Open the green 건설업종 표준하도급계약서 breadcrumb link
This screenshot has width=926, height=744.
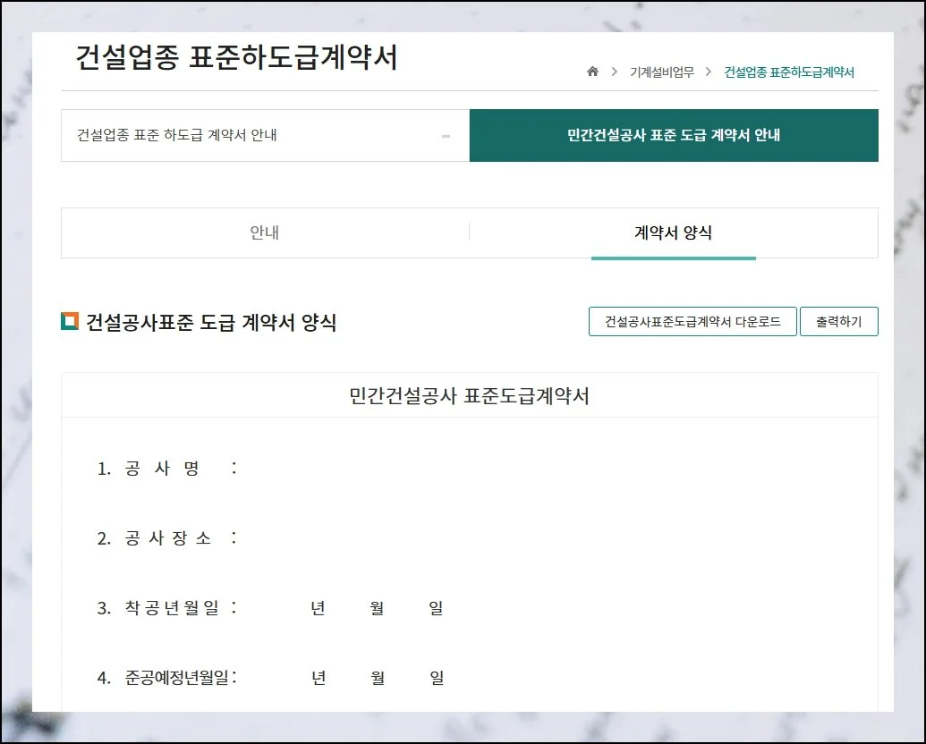point(788,72)
